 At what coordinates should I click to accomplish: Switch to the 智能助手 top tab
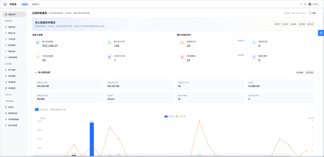click(36, 4)
